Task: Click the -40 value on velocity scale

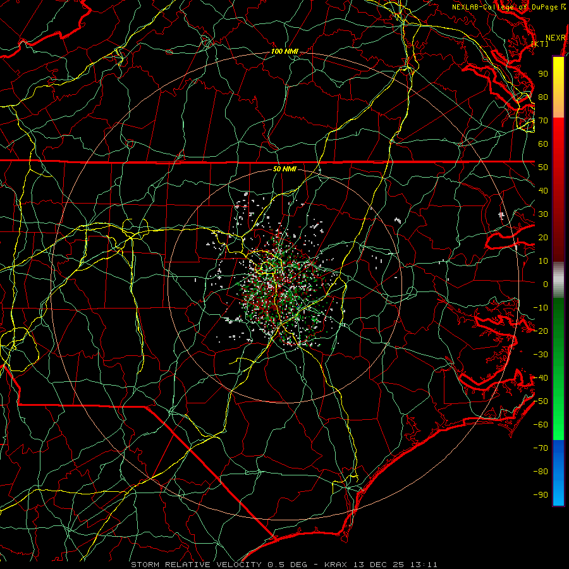Action: (x=541, y=378)
